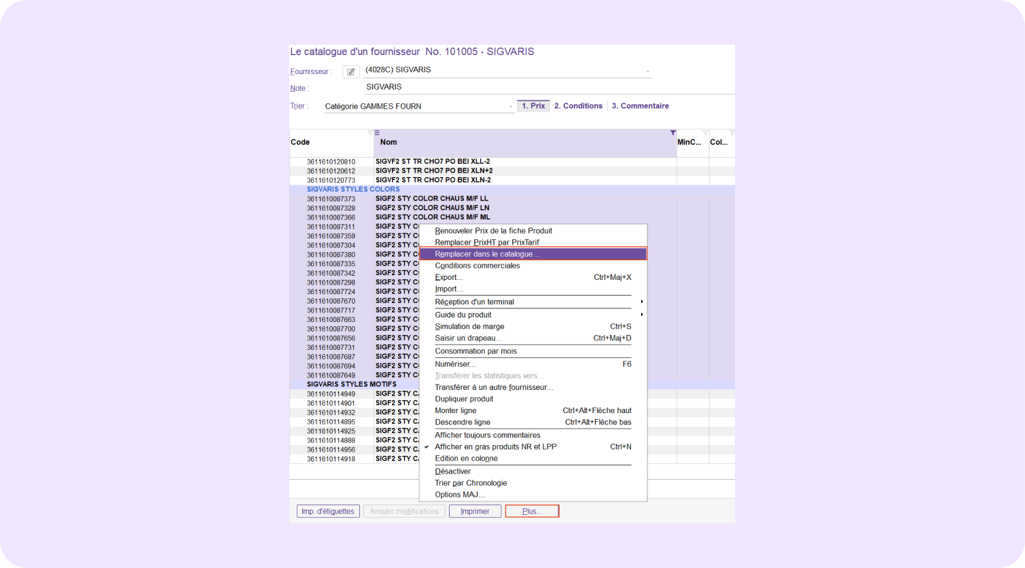Click the filter icon on MinC column

[705, 133]
